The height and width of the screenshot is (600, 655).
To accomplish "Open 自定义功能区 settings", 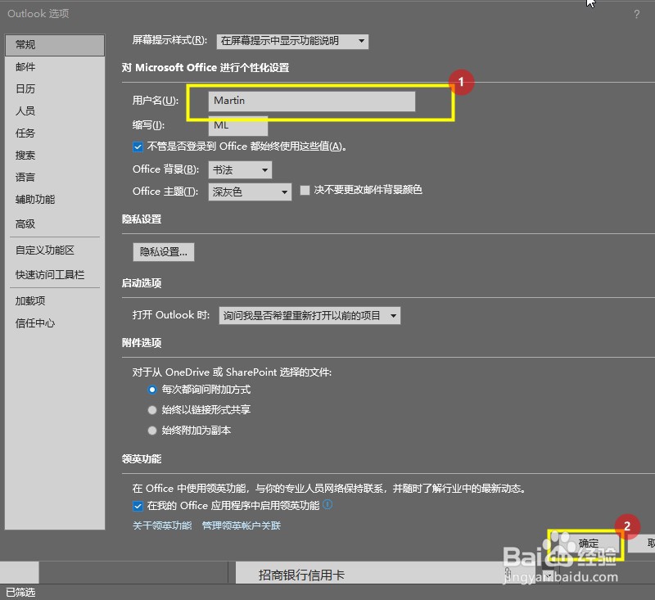I will [55, 250].
